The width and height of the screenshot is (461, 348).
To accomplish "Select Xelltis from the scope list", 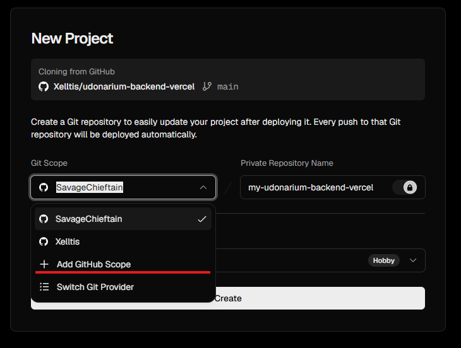I will tap(123, 241).
